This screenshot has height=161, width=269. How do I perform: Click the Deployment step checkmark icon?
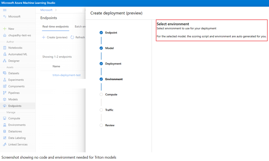pos(101,64)
